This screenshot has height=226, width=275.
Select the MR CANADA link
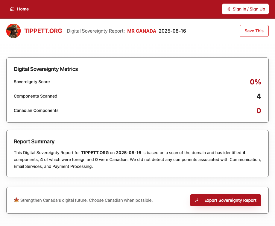tap(142, 31)
